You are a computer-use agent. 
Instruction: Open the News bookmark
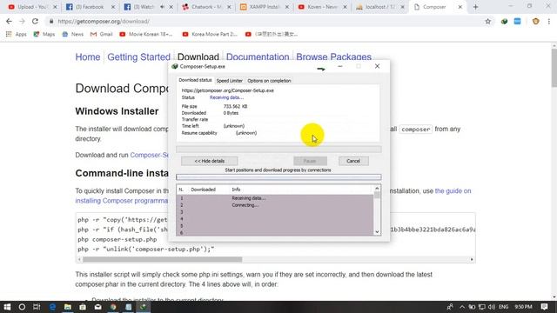pyautogui.click(x=73, y=34)
